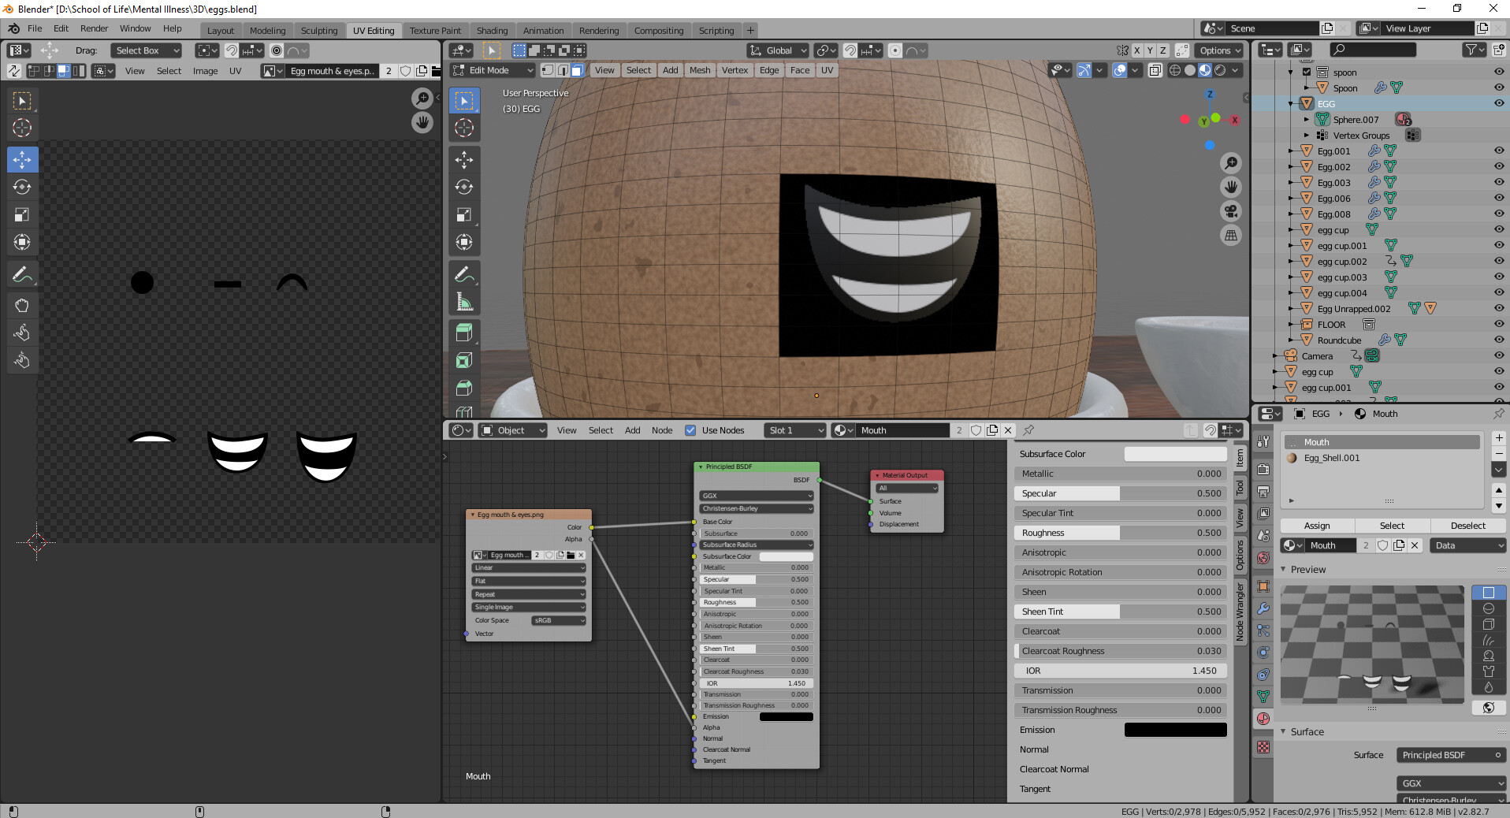
Task: Click the Assign button in the material slot panel
Action: [1316, 526]
